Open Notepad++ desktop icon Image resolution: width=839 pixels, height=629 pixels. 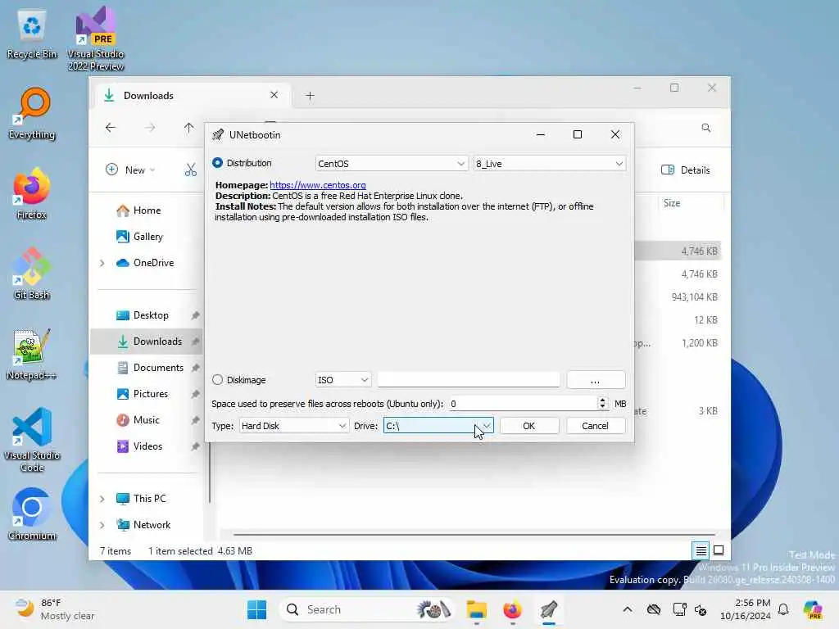pyautogui.click(x=32, y=354)
